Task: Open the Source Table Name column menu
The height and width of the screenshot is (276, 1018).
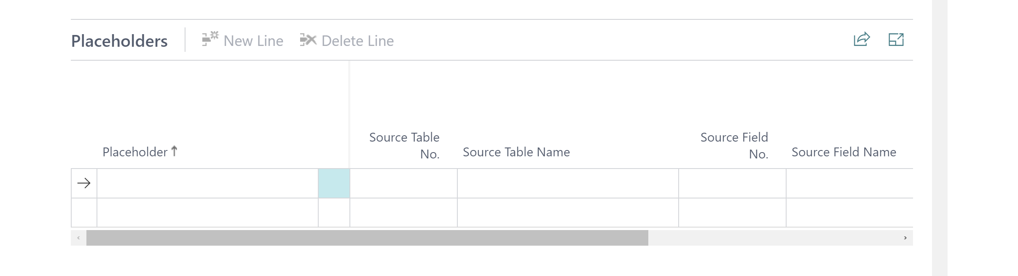Action: 516,152
